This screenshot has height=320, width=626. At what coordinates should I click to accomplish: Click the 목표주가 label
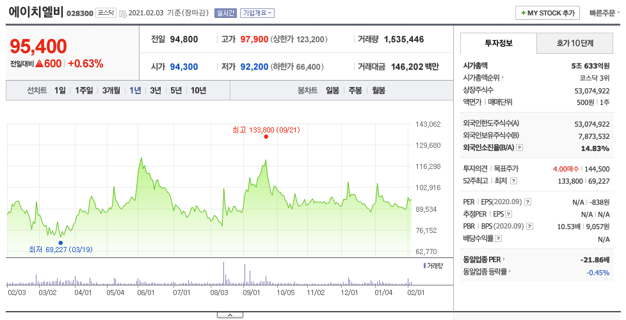506,169
